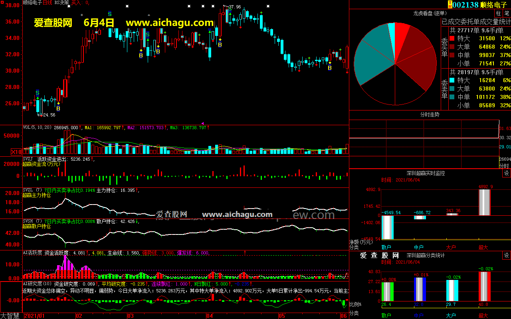
Task: Click the 小单 71541 27% buy order row
Action: [480, 64]
